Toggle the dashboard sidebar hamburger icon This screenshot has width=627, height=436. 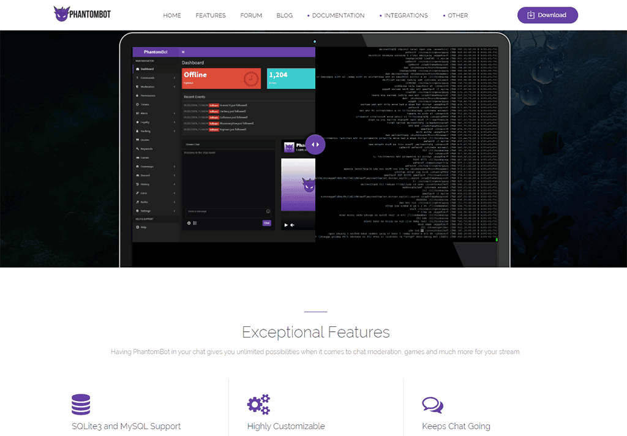(183, 52)
